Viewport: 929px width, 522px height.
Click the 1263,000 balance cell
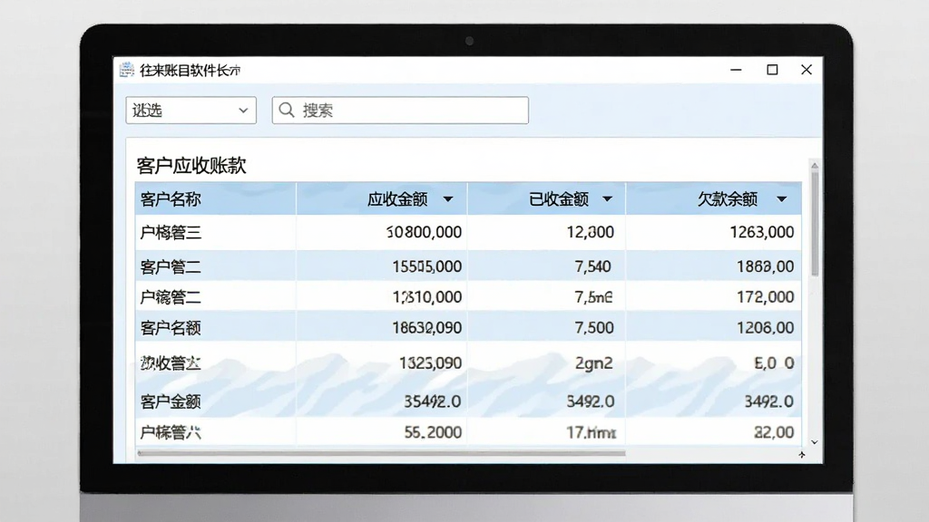pyautogui.click(x=762, y=232)
